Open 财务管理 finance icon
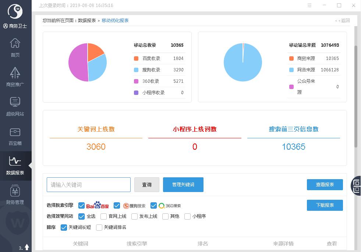This screenshot has height=252, width=361. 15,191
